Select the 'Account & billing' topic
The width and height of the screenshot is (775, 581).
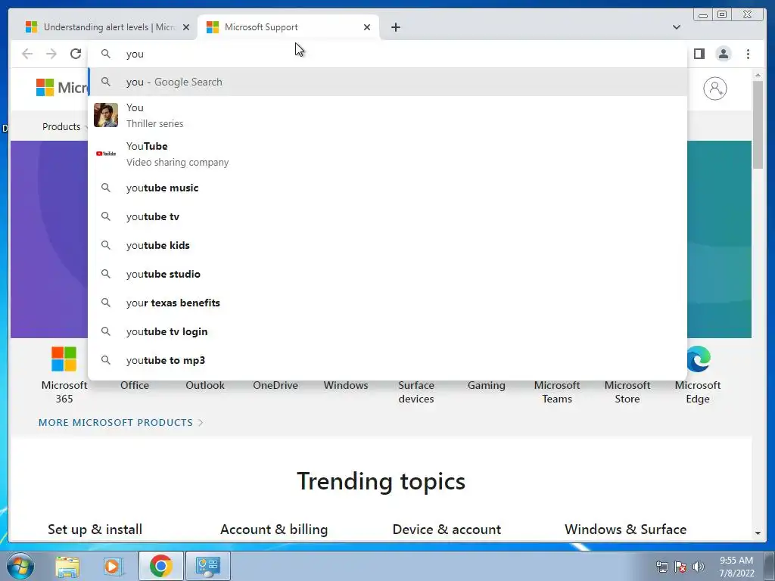(x=274, y=530)
